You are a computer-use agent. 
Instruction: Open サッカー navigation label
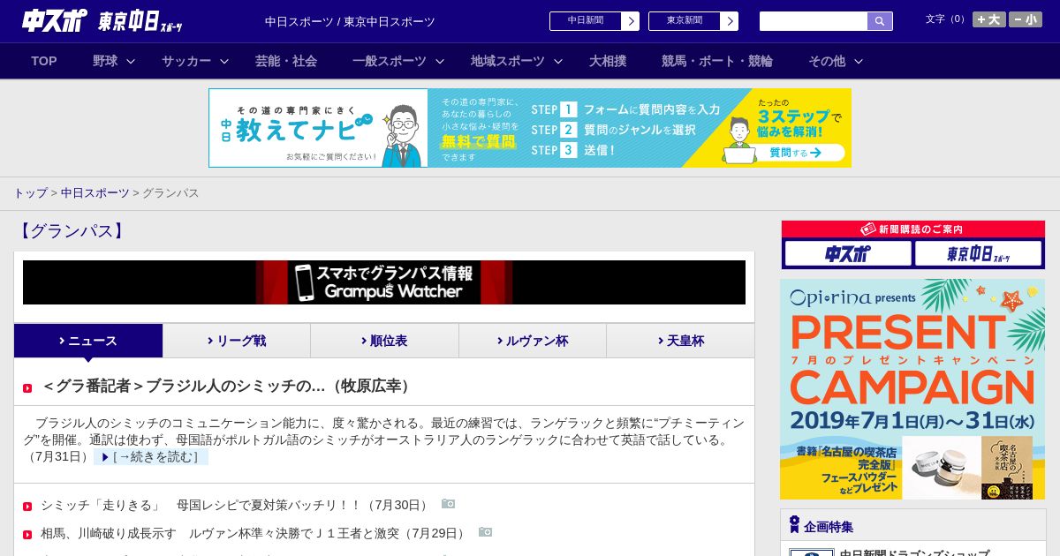(x=186, y=61)
